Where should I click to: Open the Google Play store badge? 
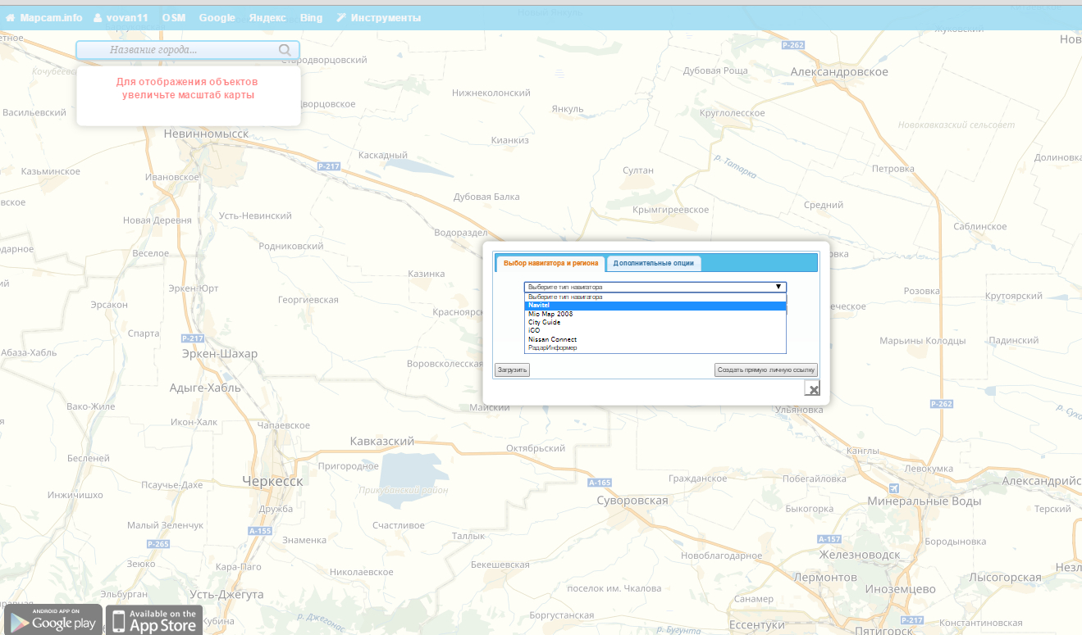53,619
